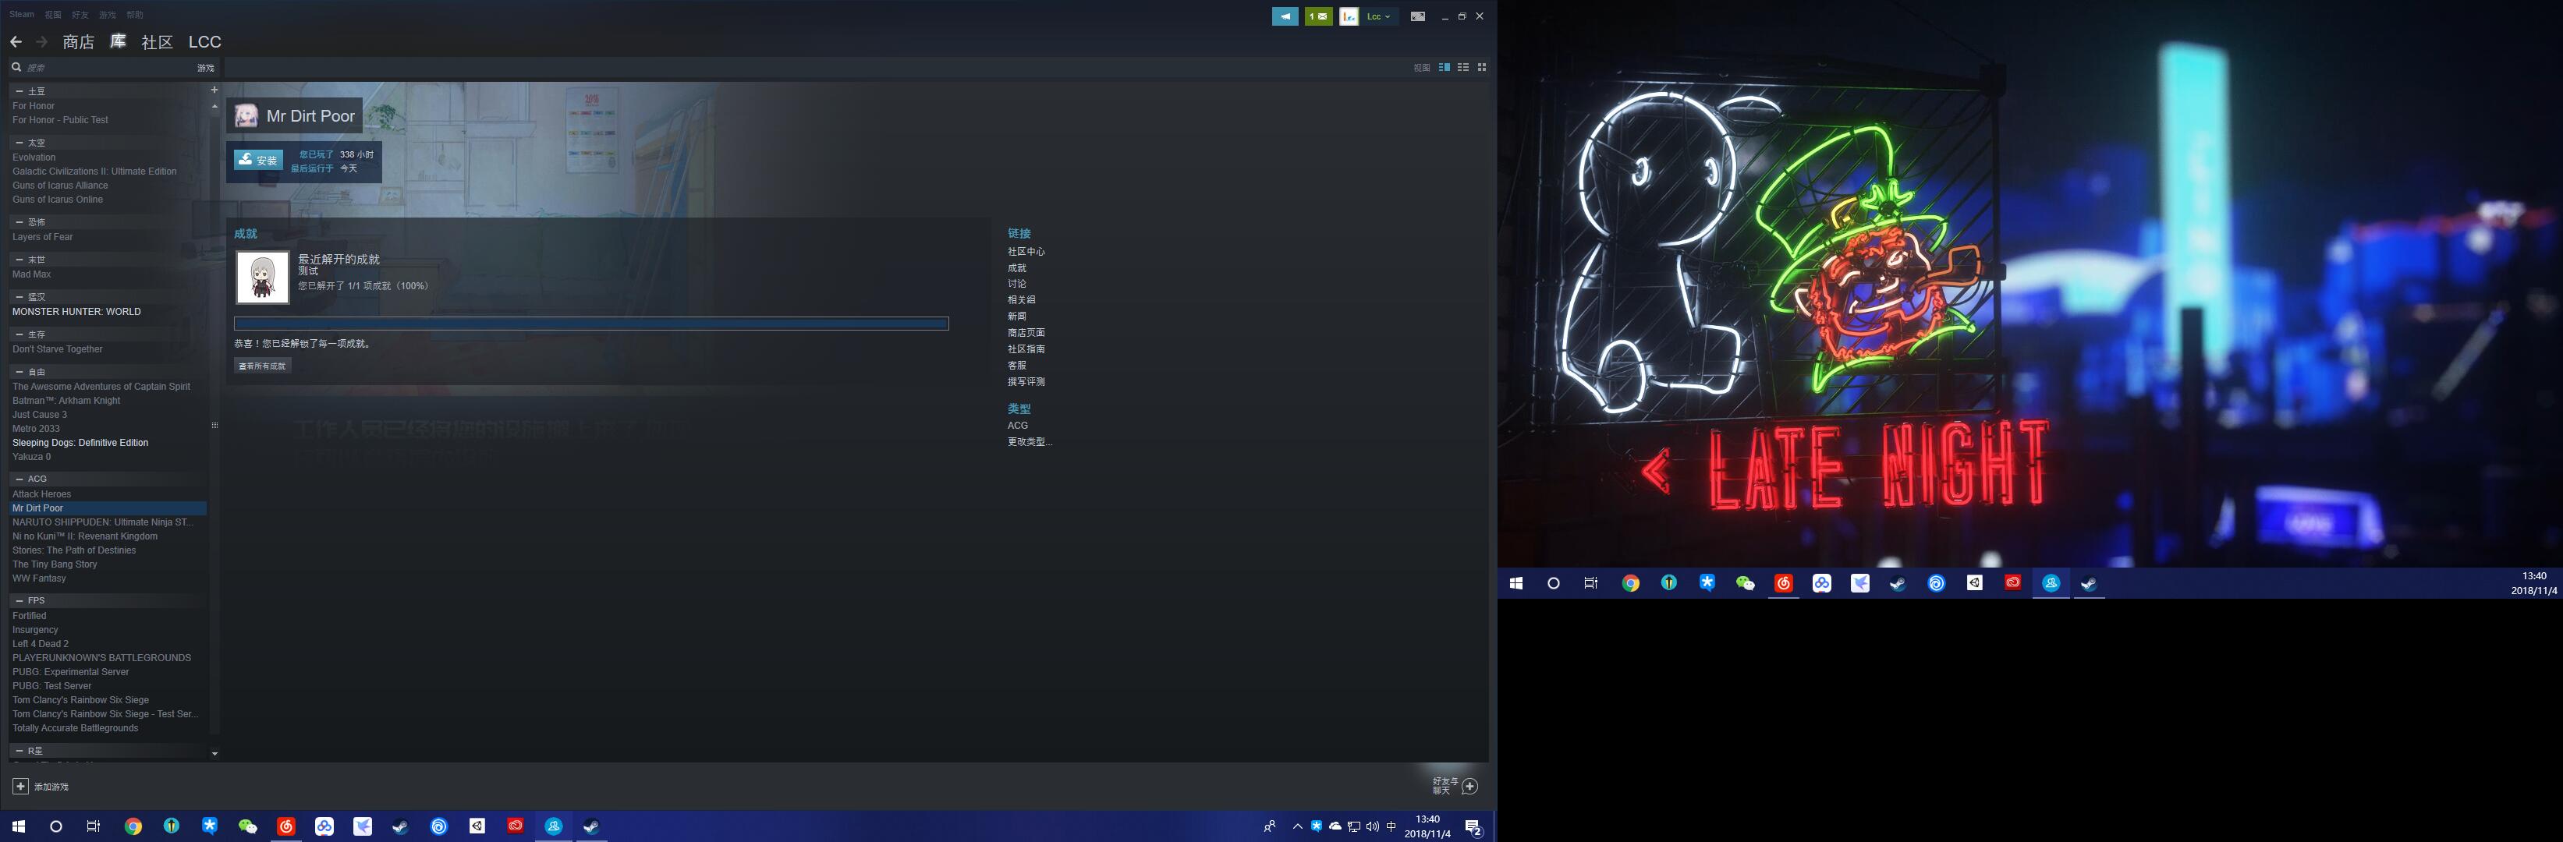The image size is (2563, 842).
Task: Open the Windows action center notifications
Action: pos(1473,827)
